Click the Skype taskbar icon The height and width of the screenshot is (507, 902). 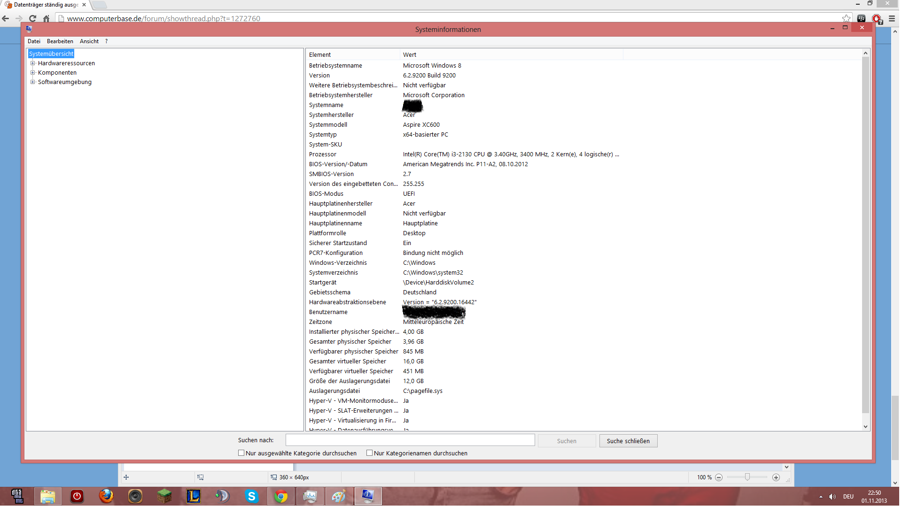(252, 496)
